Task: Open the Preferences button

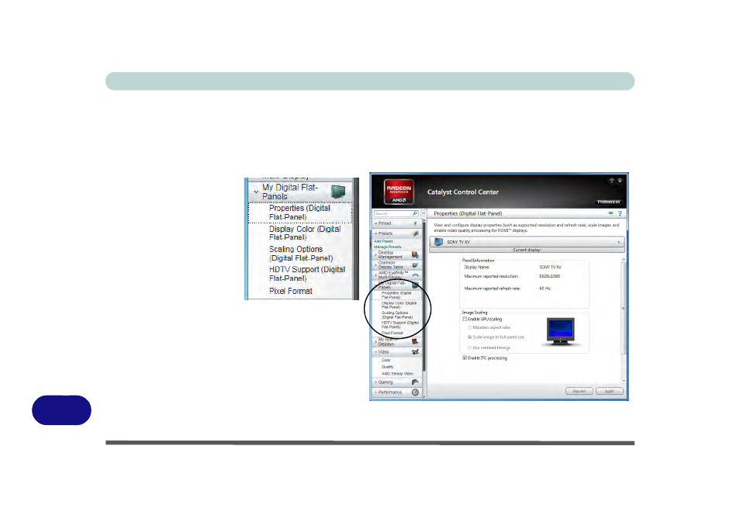Action: pyautogui.click(x=608, y=202)
